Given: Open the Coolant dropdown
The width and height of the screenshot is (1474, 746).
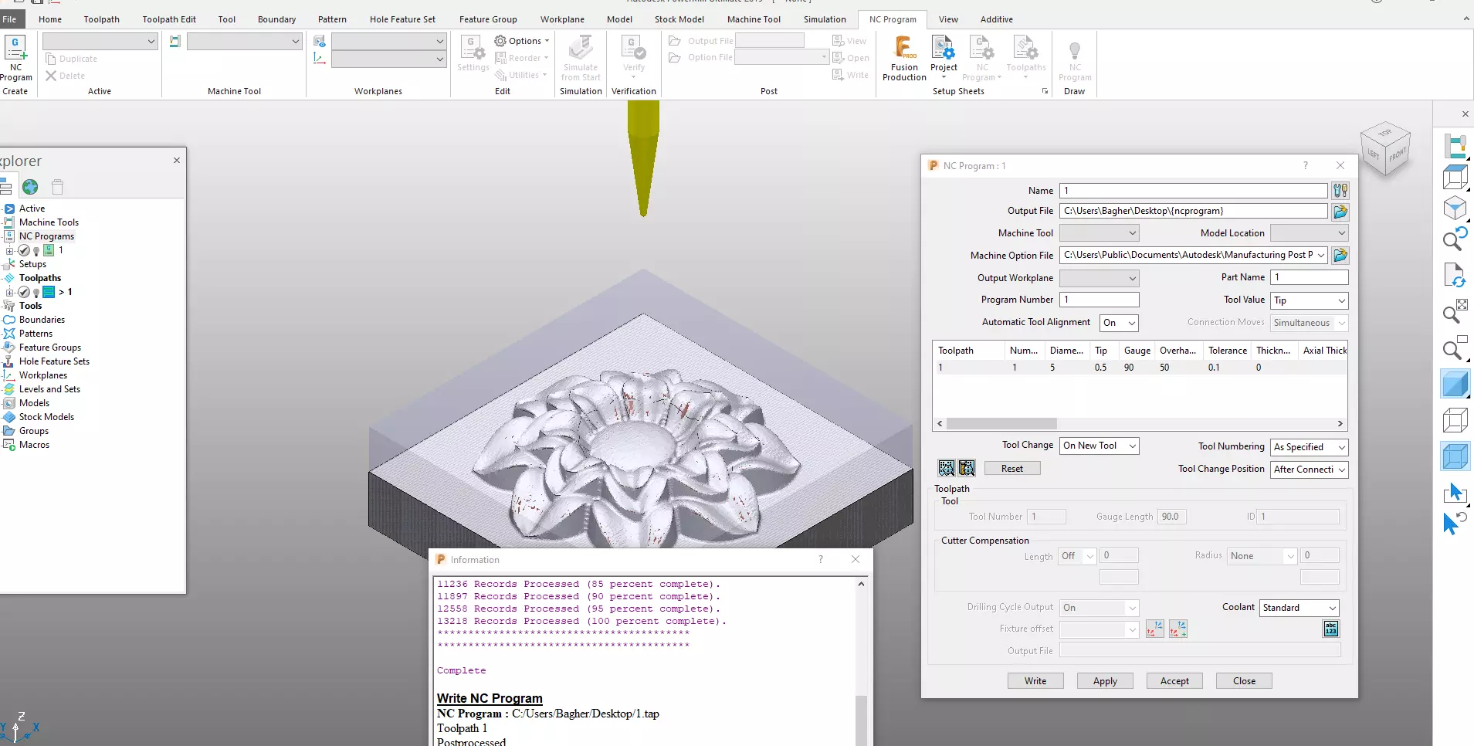Looking at the screenshot, I should click(x=1299, y=608).
